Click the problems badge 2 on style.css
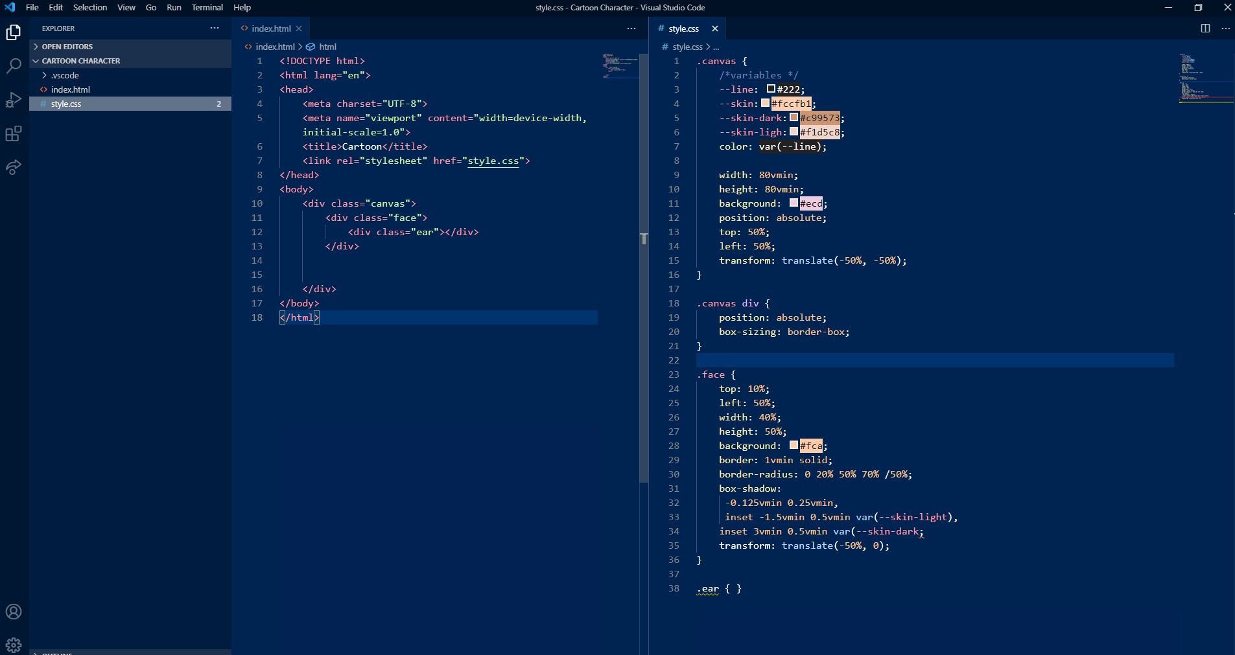The width and height of the screenshot is (1235, 655). (x=218, y=104)
